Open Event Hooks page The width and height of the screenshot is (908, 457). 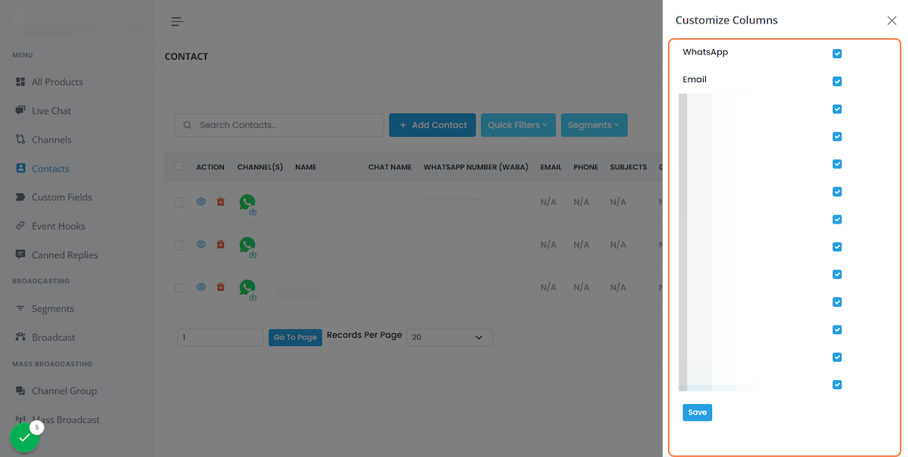(x=58, y=226)
